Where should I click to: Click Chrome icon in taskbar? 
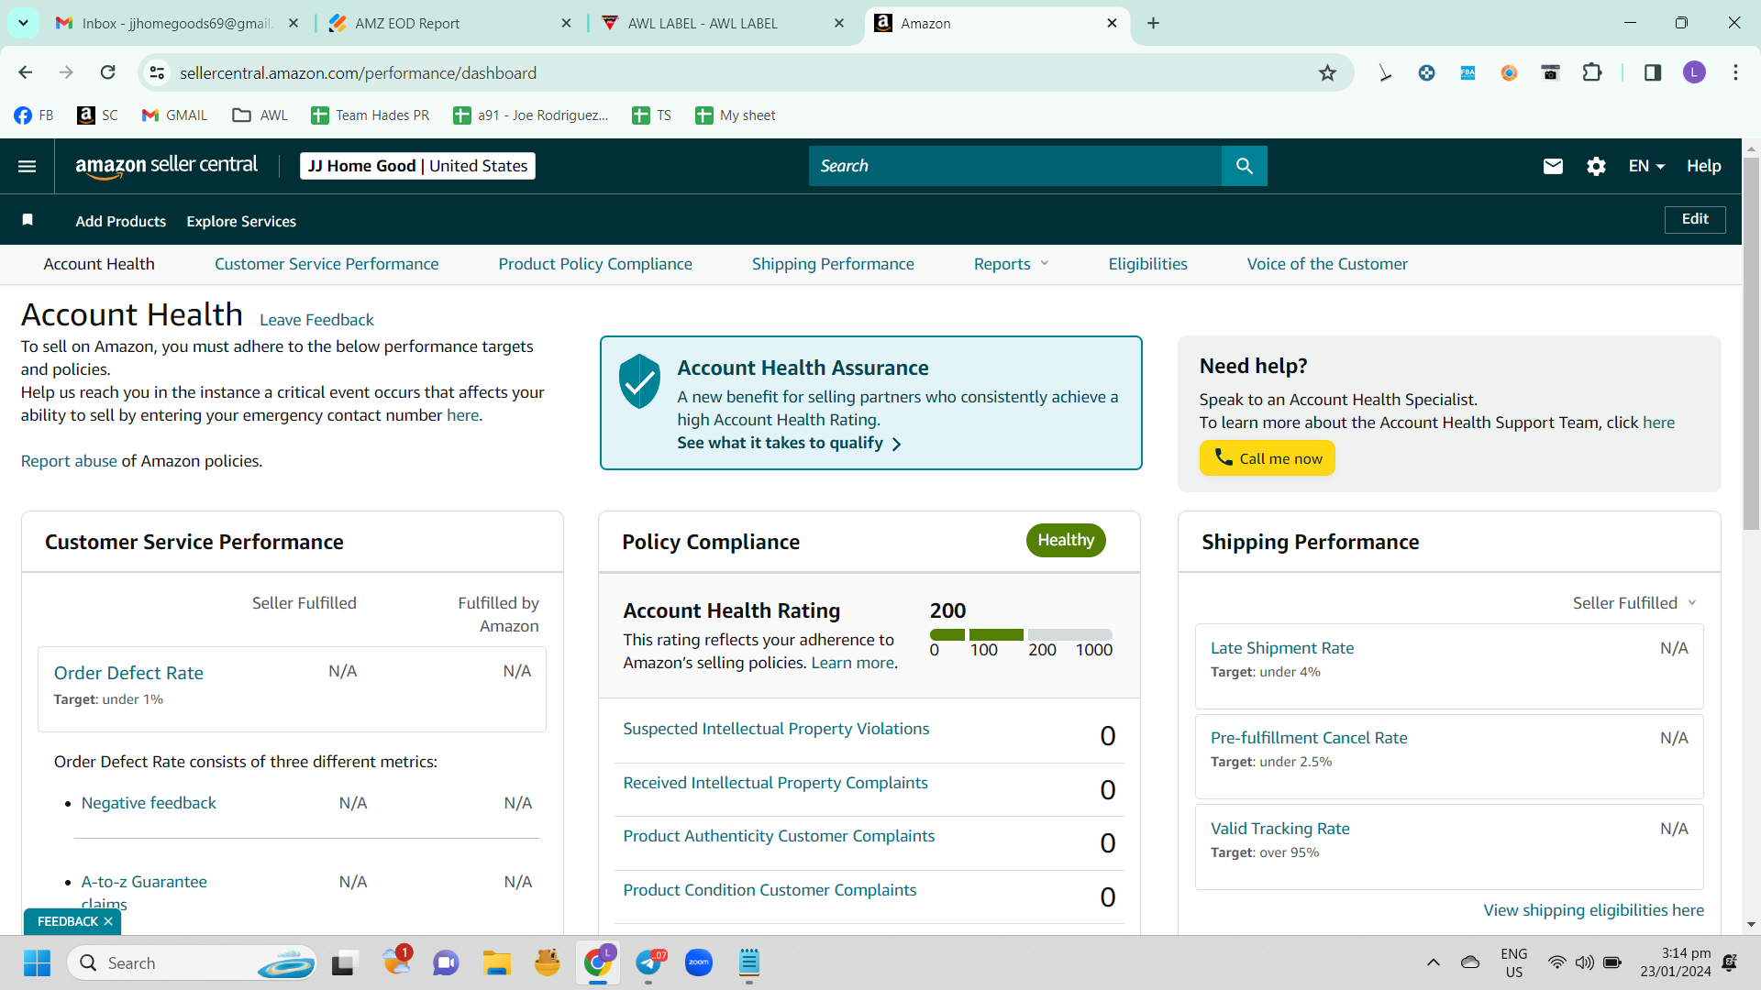[598, 962]
